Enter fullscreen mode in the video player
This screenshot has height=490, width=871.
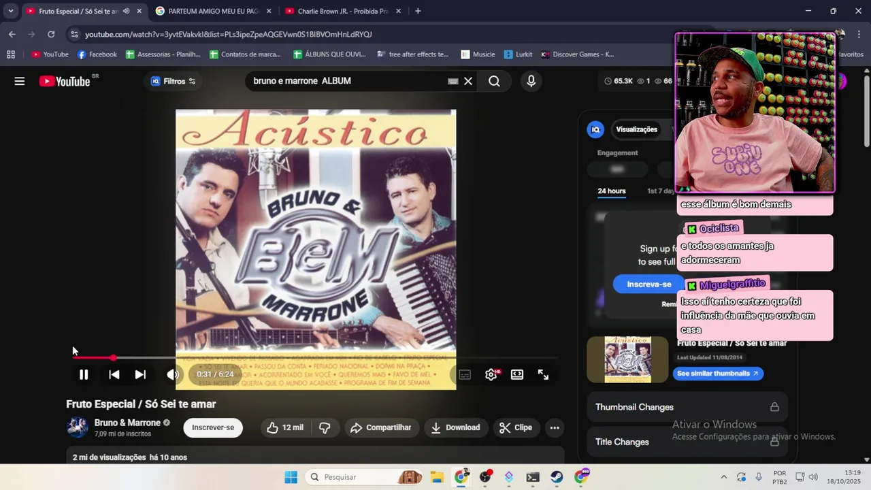click(x=543, y=374)
